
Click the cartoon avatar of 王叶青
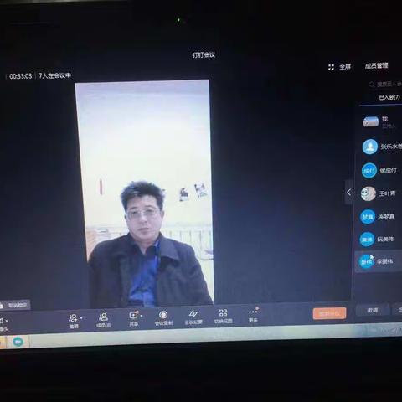click(x=368, y=193)
